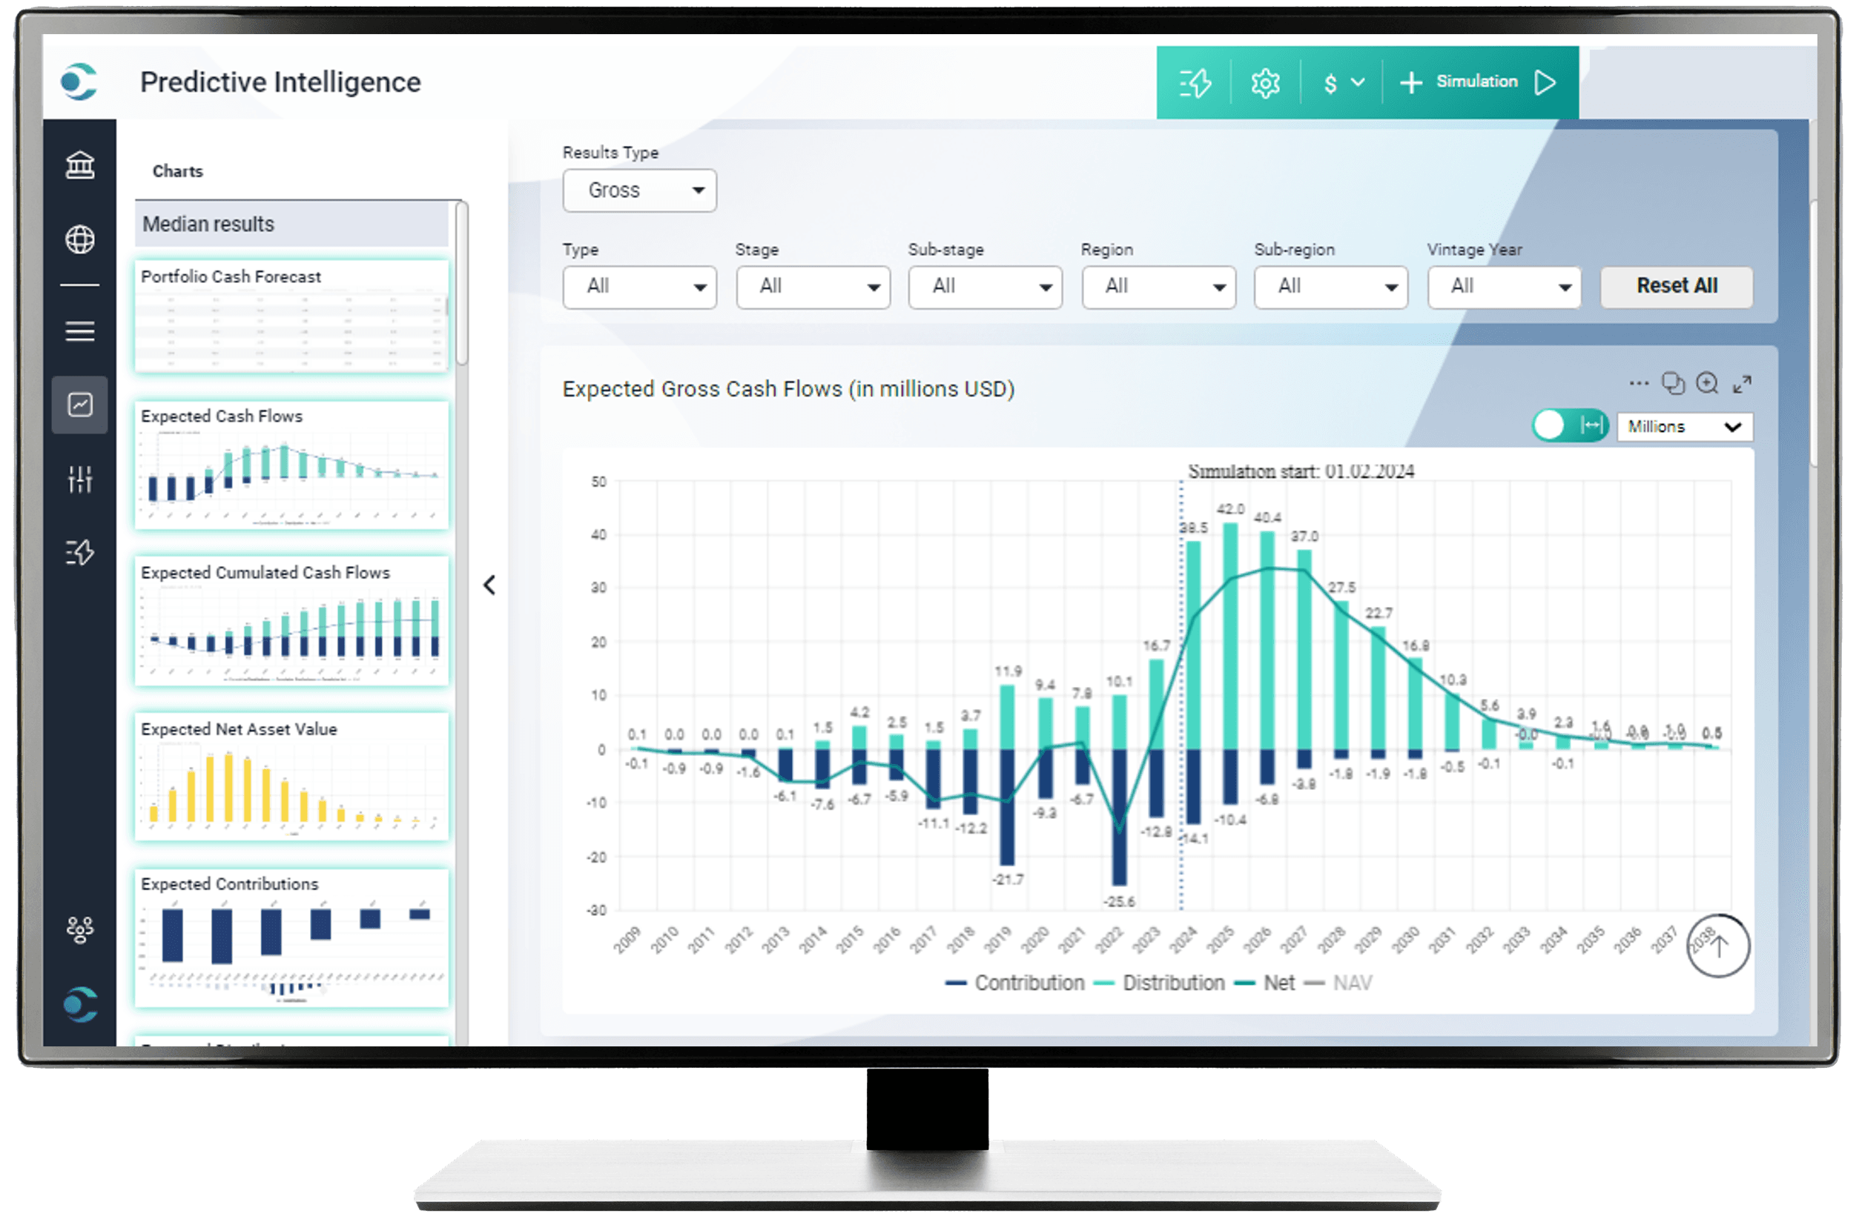The height and width of the screenshot is (1219, 1862).
Task: Click the Charts panel heading
Action: point(177,171)
